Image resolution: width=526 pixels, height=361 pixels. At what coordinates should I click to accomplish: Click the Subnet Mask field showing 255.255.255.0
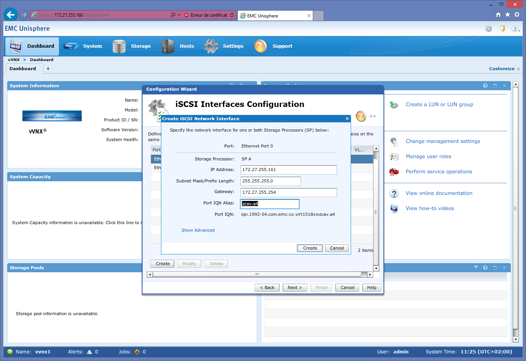click(271, 181)
